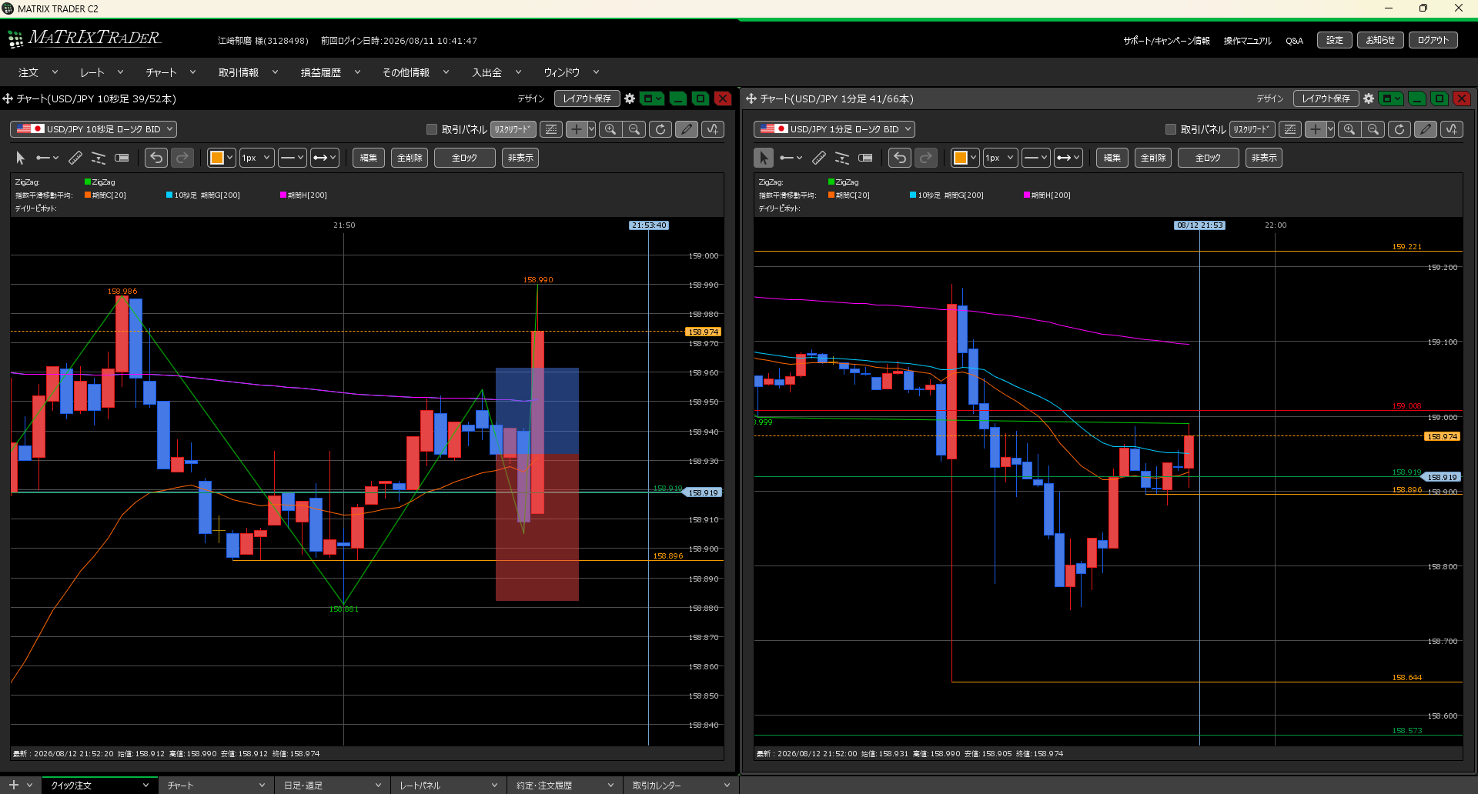
Task: Open the 損益履歴 menu
Action: click(330, 72)
